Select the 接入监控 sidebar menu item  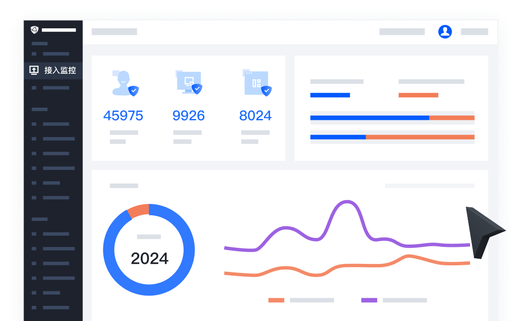point(59,70)
